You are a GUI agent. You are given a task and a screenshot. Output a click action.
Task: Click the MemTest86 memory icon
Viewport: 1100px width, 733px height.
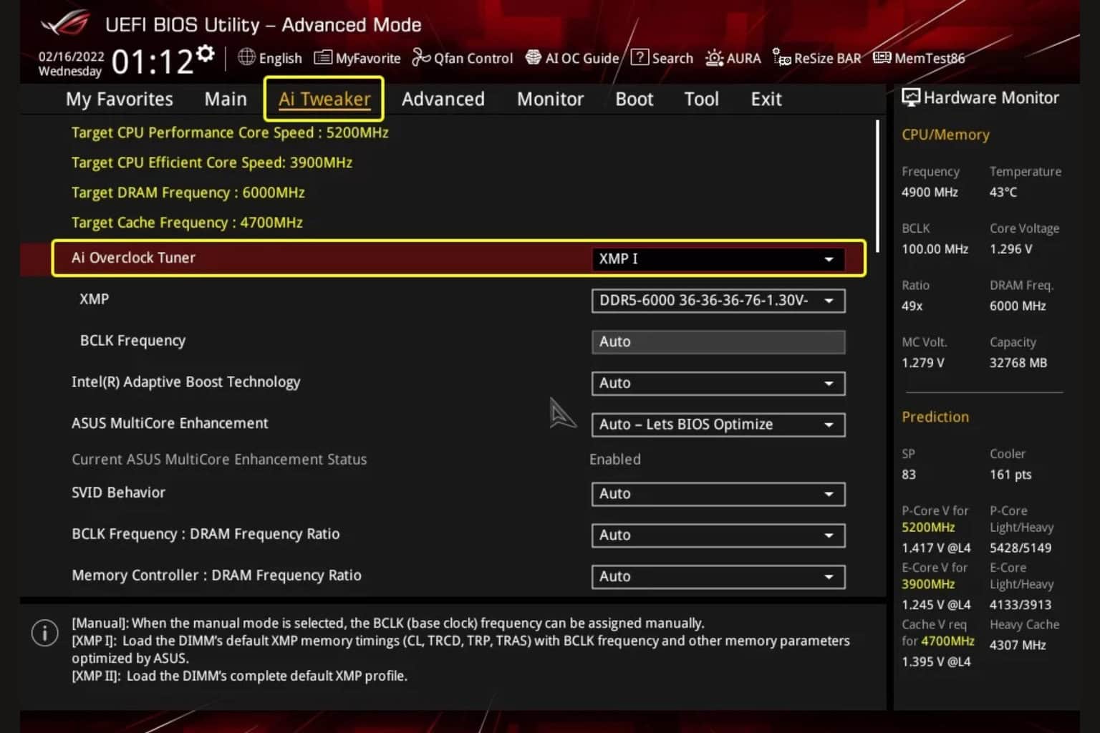coord(882,57)
